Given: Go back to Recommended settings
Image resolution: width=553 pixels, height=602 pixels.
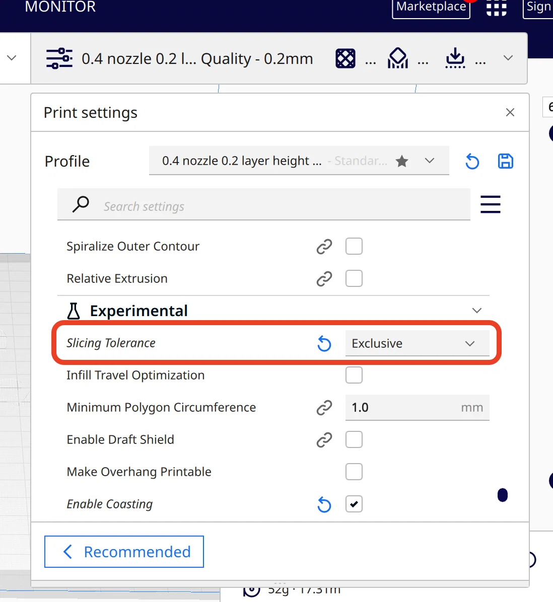Looking at the screenshot, I should point(124,552).
